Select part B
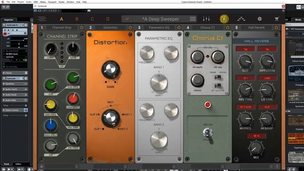304x171 pixels. coord(77,19)
